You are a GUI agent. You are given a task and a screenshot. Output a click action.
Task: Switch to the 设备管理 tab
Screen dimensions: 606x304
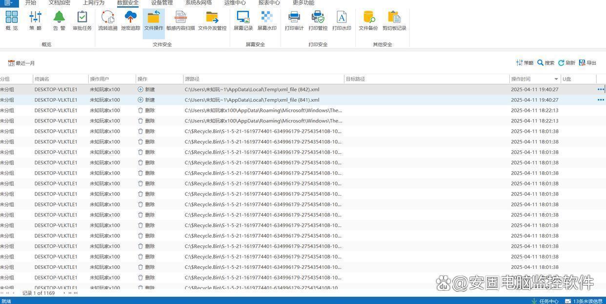(162, 3)
